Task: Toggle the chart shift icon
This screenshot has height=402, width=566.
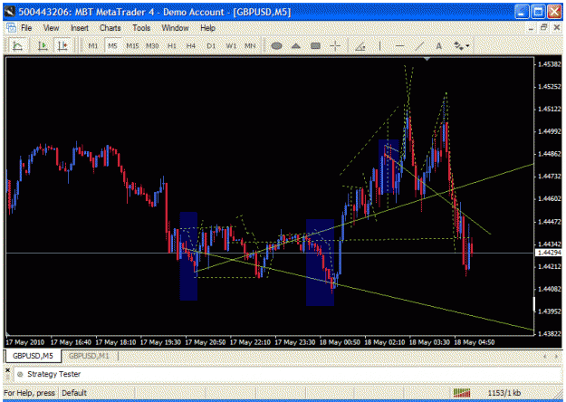Action: [62, 46]
